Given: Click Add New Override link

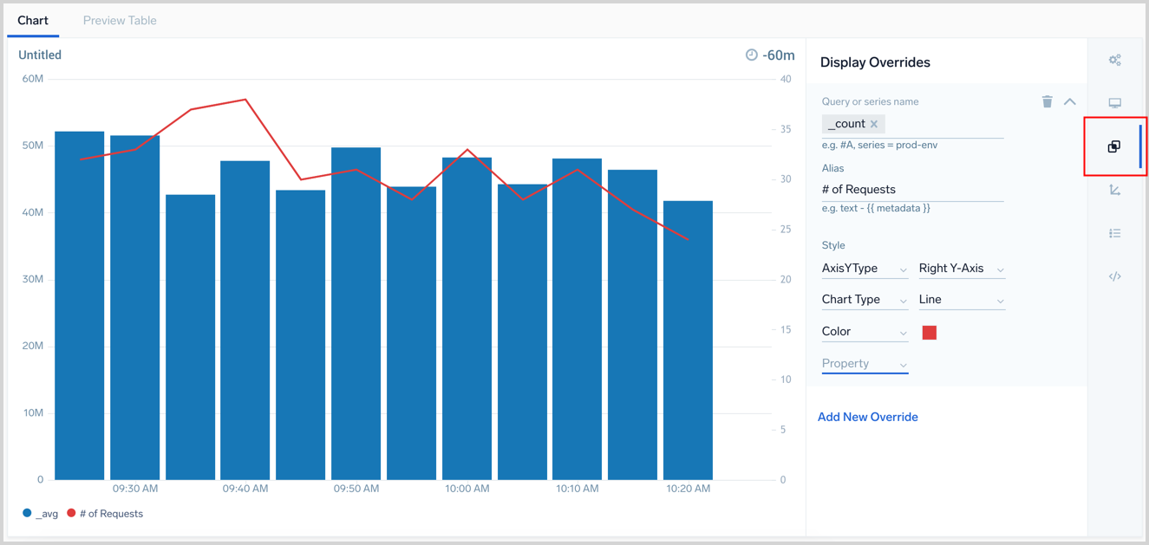Looking at the screenshot, I should tap(867, 417).
